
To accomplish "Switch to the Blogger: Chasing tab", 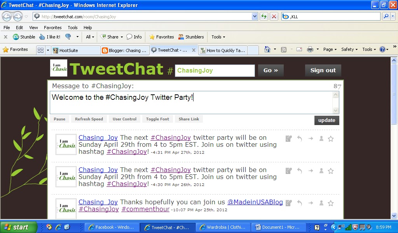I will tap(125, 50).
